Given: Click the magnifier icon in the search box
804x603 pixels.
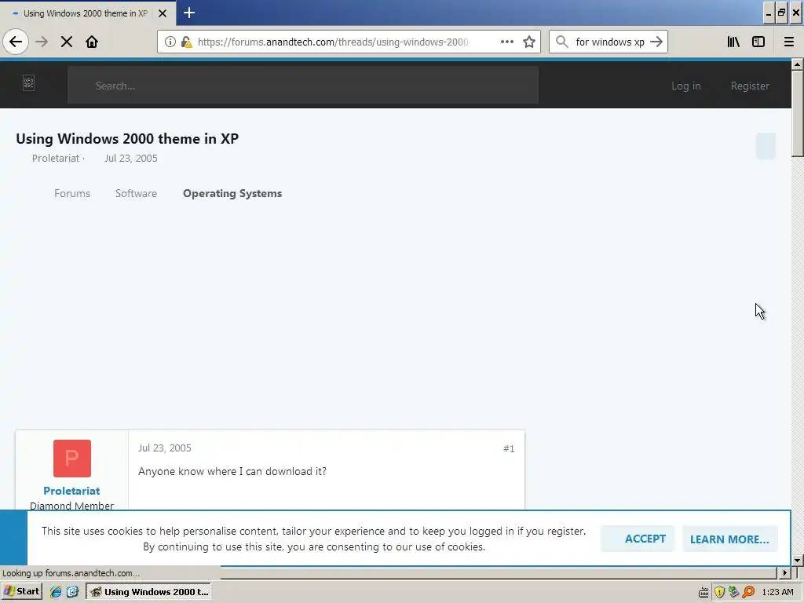Looking at the screenshot, I should click(x=562, y=42).
